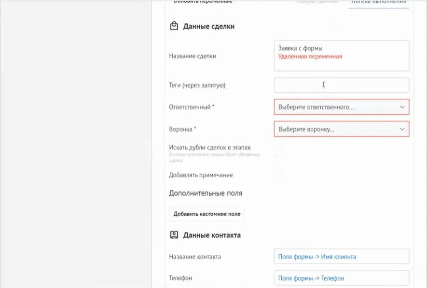Screen dimensions: 427x288
Task: Select the red Удаленная переменная text
Action: pos(308,56)
